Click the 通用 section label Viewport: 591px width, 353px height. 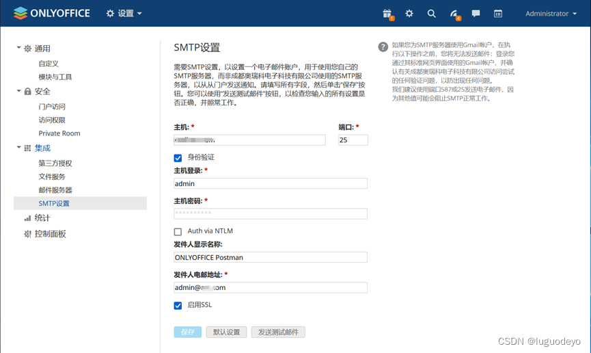(42, 49)
